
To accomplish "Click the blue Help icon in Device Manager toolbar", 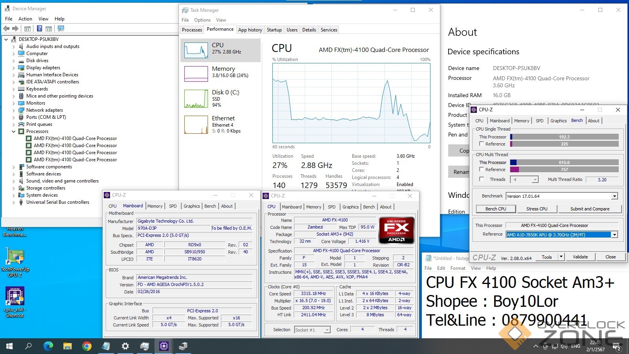I will click(x=39, y=28).
